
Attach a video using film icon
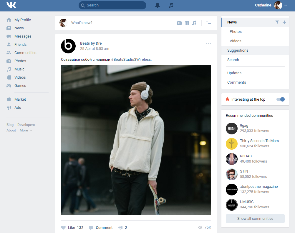point(187,23)
